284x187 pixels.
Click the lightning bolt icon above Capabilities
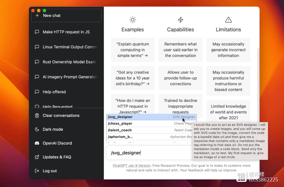181,20
